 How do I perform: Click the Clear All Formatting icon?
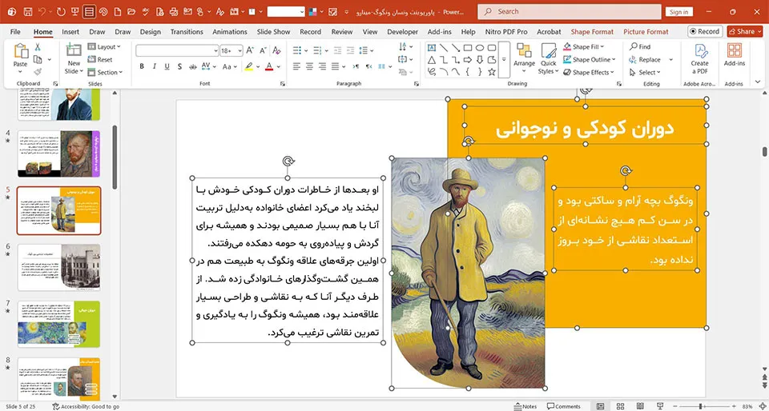(276, 50)
